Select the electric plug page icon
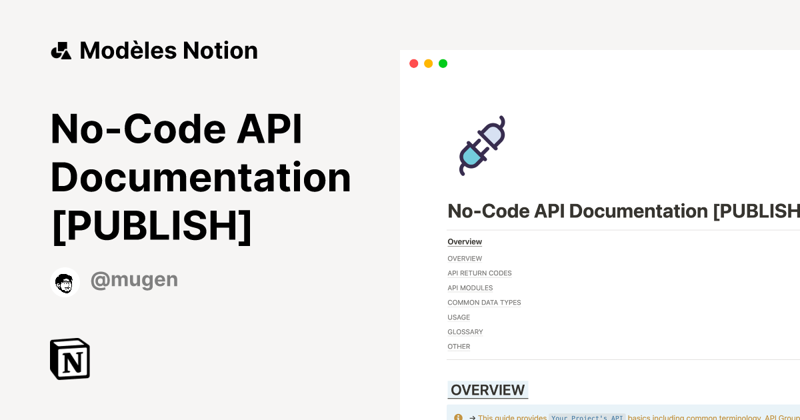The width and height of the screenshot is (800, 420). coord(481,145)
